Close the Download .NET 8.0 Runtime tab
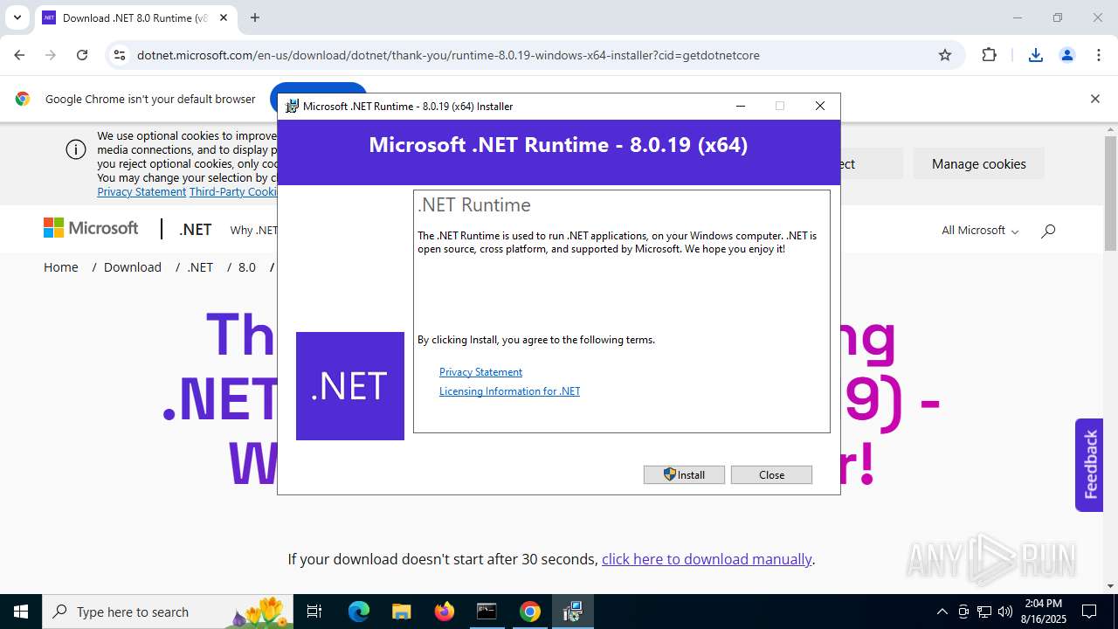Viewport: 1118px width, 629px height. 224,17
